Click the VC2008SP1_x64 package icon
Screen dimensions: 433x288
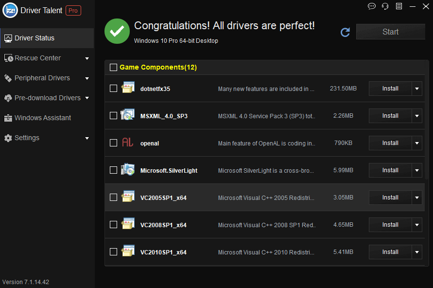128,224
